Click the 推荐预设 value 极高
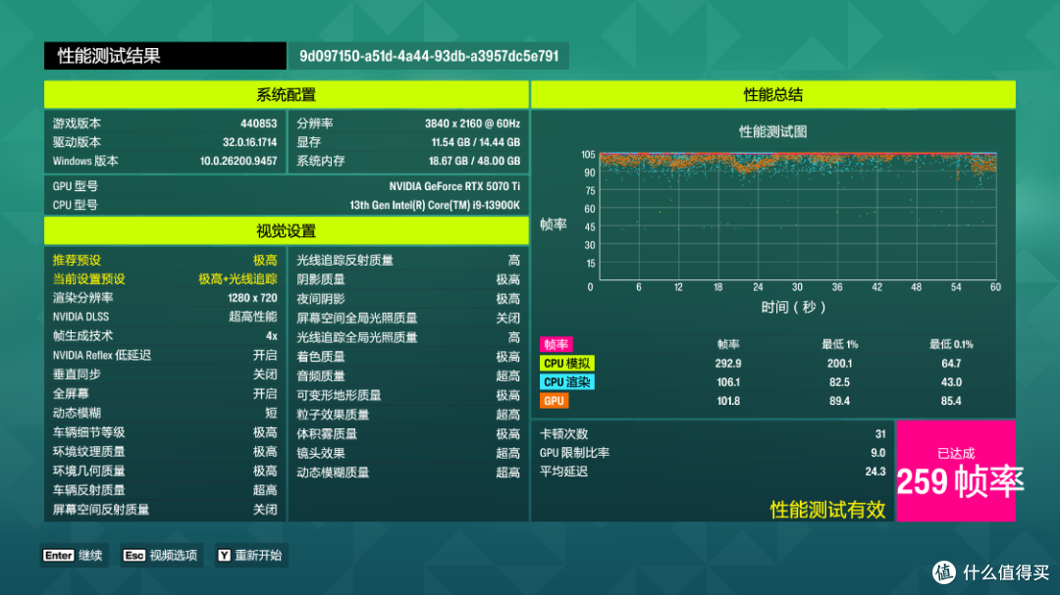This screenshot has height=595, width=1060. 265,260
